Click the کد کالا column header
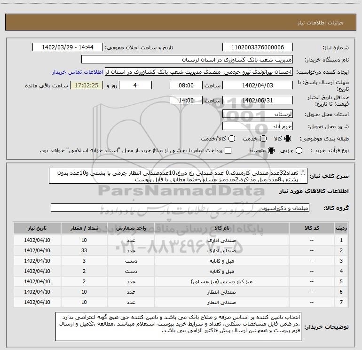This screenshot has height=350, width=362. [x=312, y=228]
